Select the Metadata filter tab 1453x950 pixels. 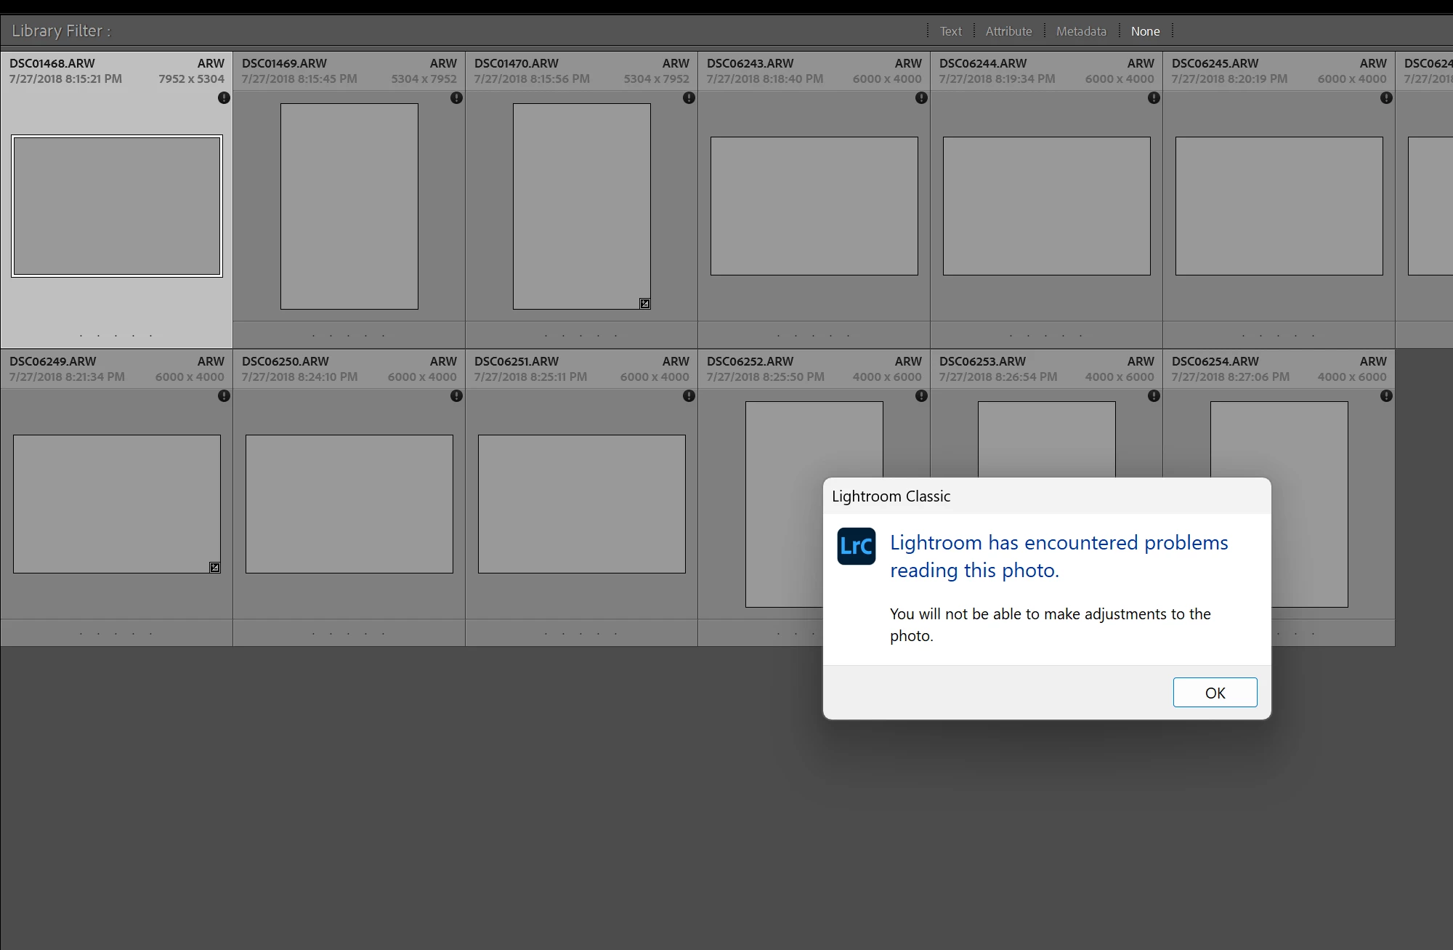pos(1081,31)
